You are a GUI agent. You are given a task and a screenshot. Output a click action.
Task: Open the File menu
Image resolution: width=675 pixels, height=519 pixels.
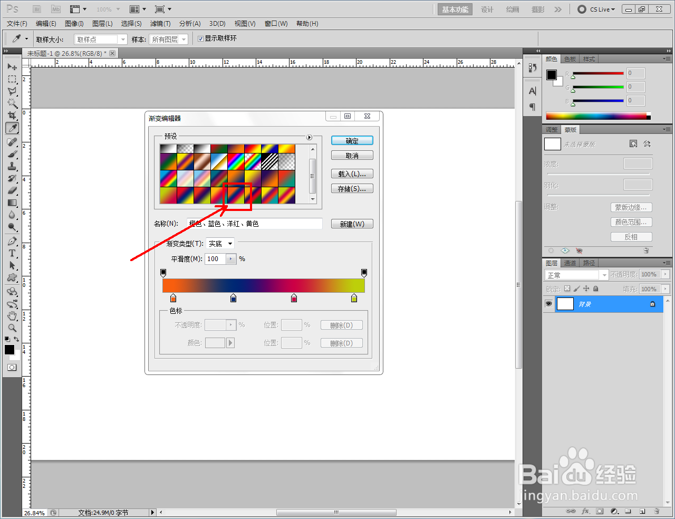pos(17,24)
